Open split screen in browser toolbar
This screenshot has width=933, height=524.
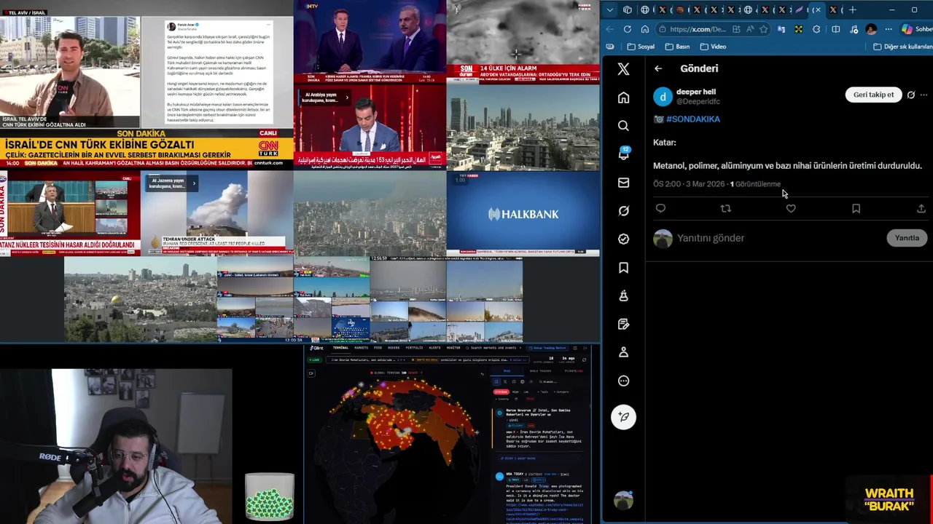click(835, 29)
